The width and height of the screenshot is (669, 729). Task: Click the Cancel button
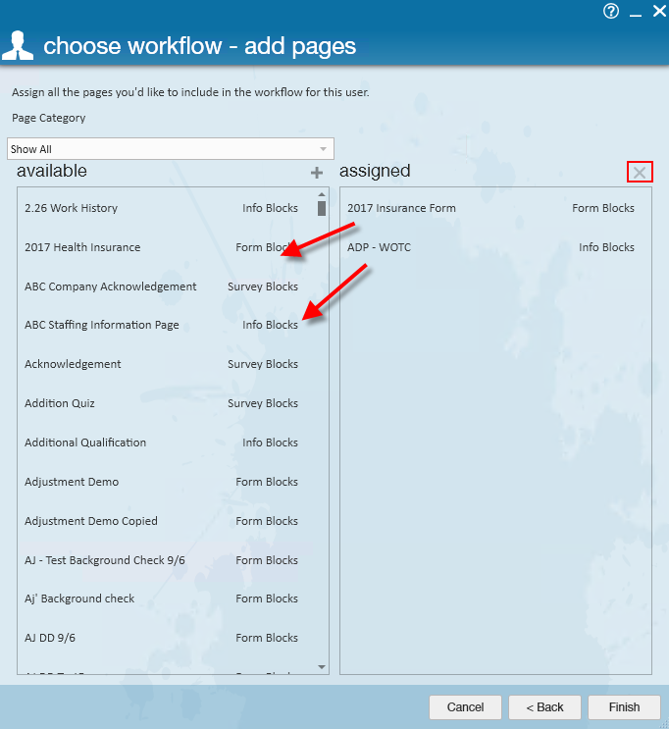tap(465, 707)
